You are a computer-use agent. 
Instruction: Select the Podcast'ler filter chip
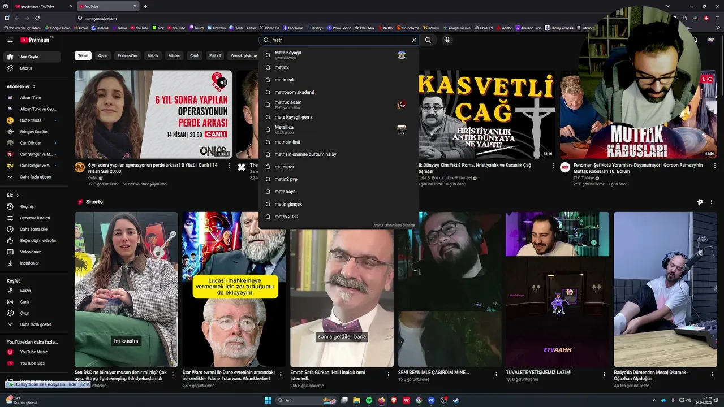point(127,56)
